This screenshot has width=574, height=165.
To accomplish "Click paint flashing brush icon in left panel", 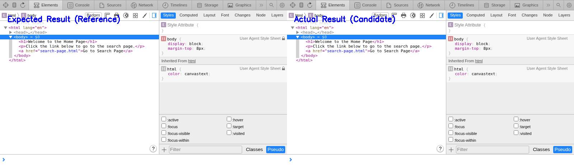I will click(x=145, y=15).
